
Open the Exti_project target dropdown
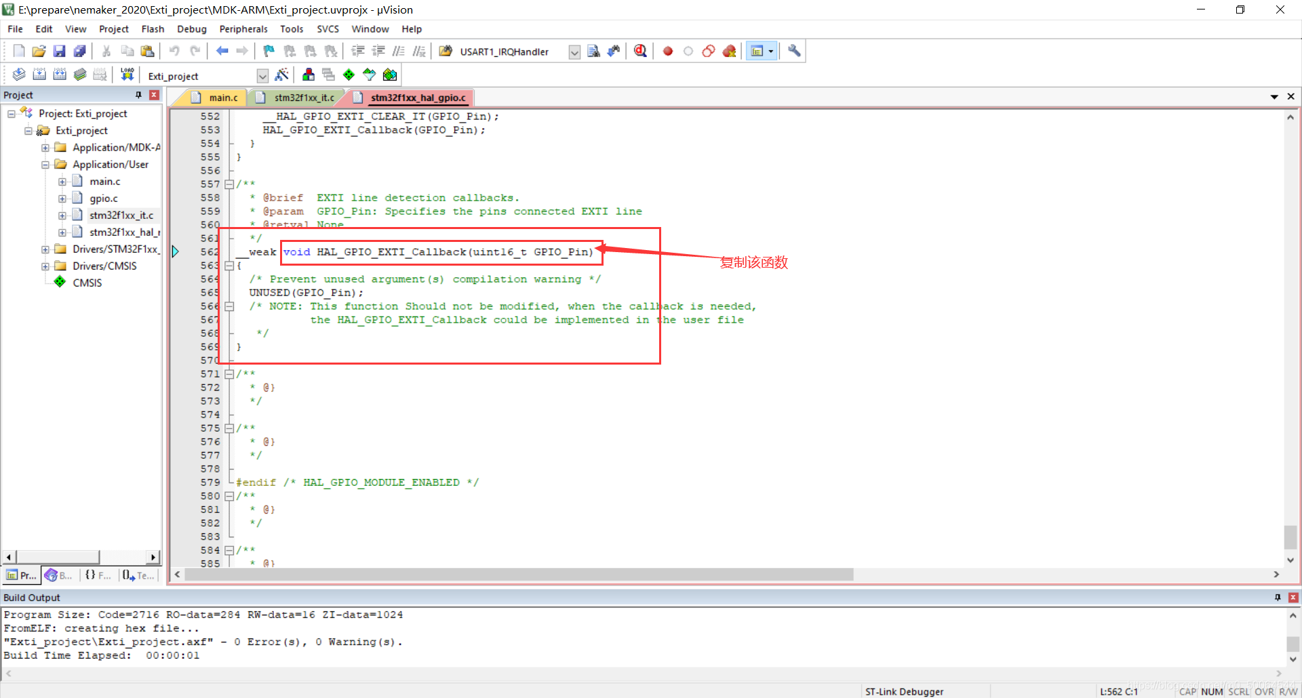(x=262, y=76)
